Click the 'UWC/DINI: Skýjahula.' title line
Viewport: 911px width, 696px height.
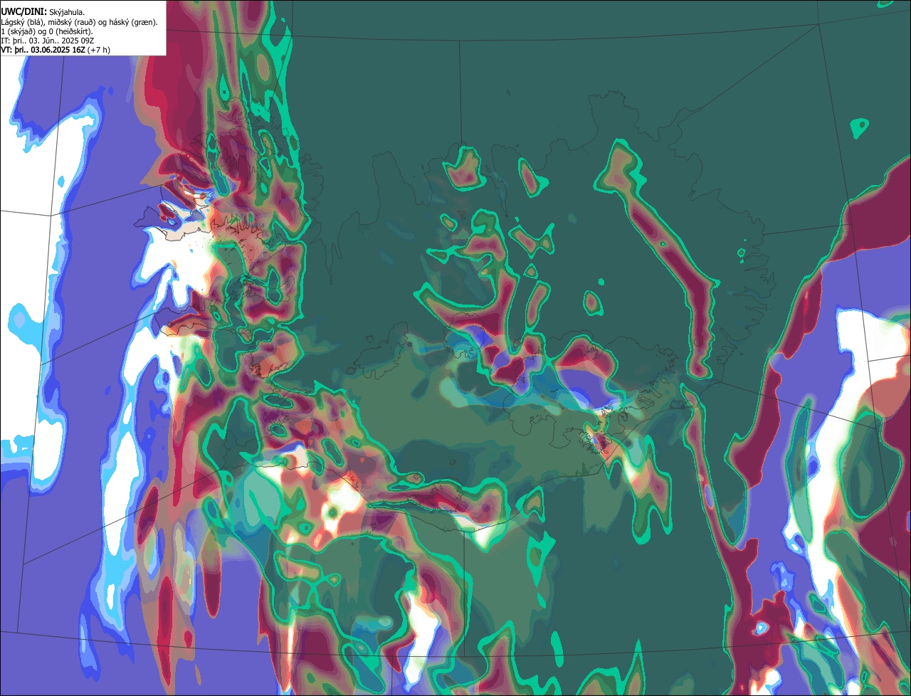pos(43,12)
